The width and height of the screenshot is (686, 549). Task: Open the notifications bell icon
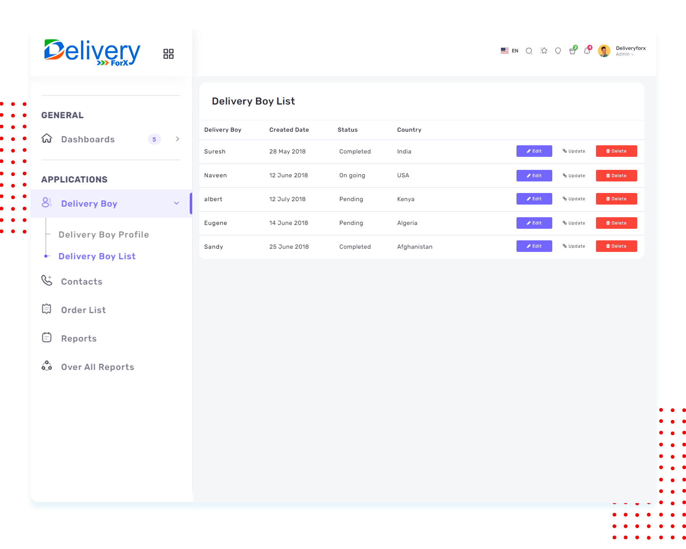click(587, 51)
